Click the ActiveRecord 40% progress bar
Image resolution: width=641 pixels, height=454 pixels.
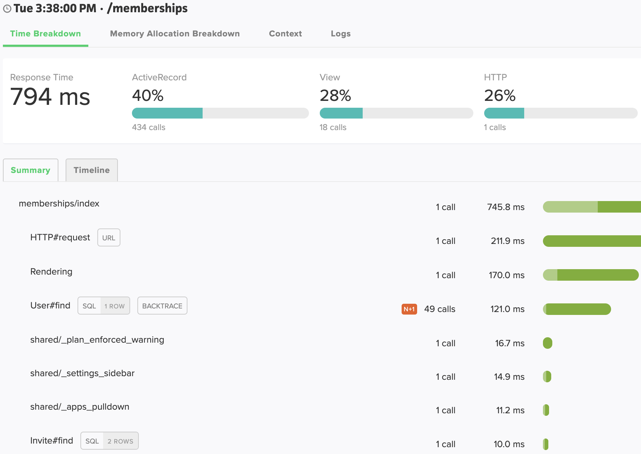tap(220, 113)
